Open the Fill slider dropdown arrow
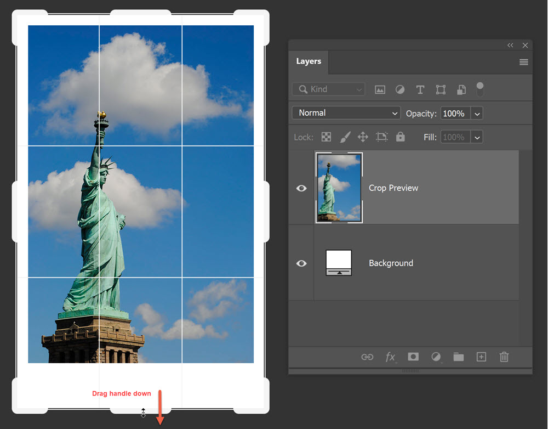This screenshot has width=548, height=429. [x=477, y=137]
